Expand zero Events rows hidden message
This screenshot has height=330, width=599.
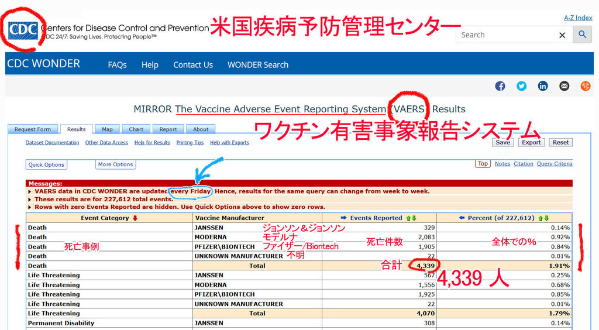(x=29, y=207)
